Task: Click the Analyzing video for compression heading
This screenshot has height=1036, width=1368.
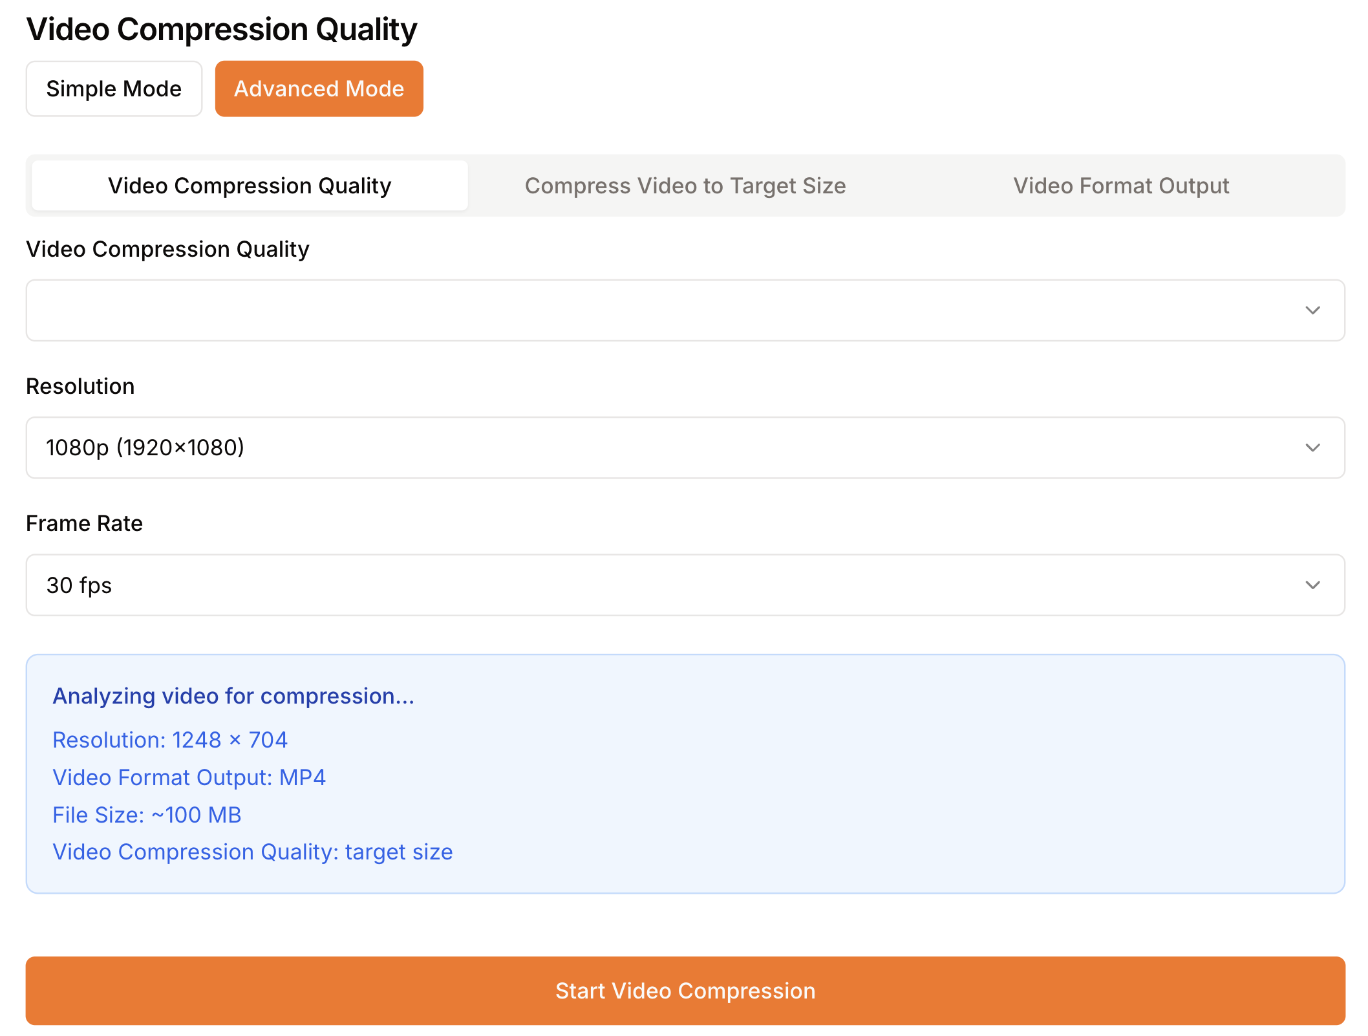Action: click(233, 696)
